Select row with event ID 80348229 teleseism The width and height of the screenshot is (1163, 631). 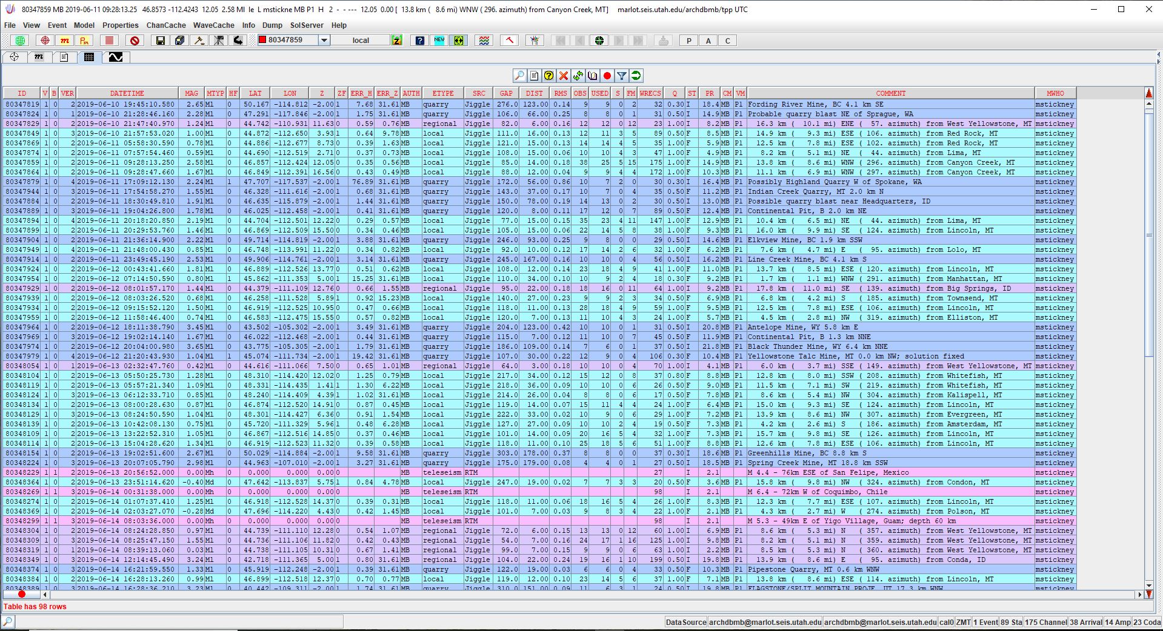(x=539, y=472)
